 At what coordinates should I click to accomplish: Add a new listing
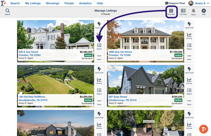coord(203,12)
